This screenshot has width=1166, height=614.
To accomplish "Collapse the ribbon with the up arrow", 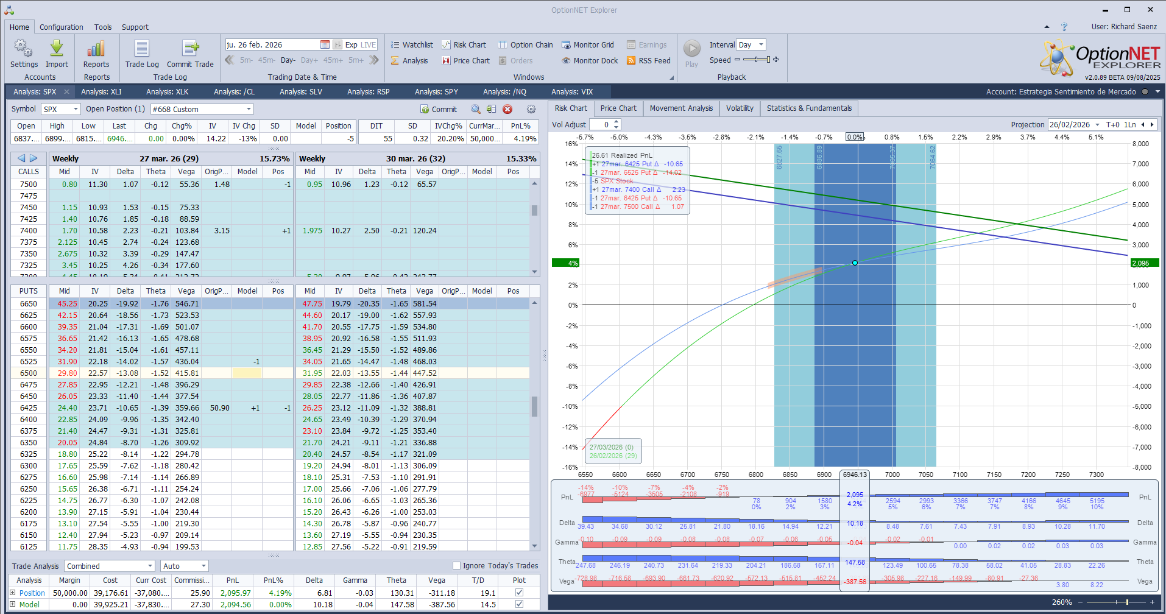I will [1047, 27].
